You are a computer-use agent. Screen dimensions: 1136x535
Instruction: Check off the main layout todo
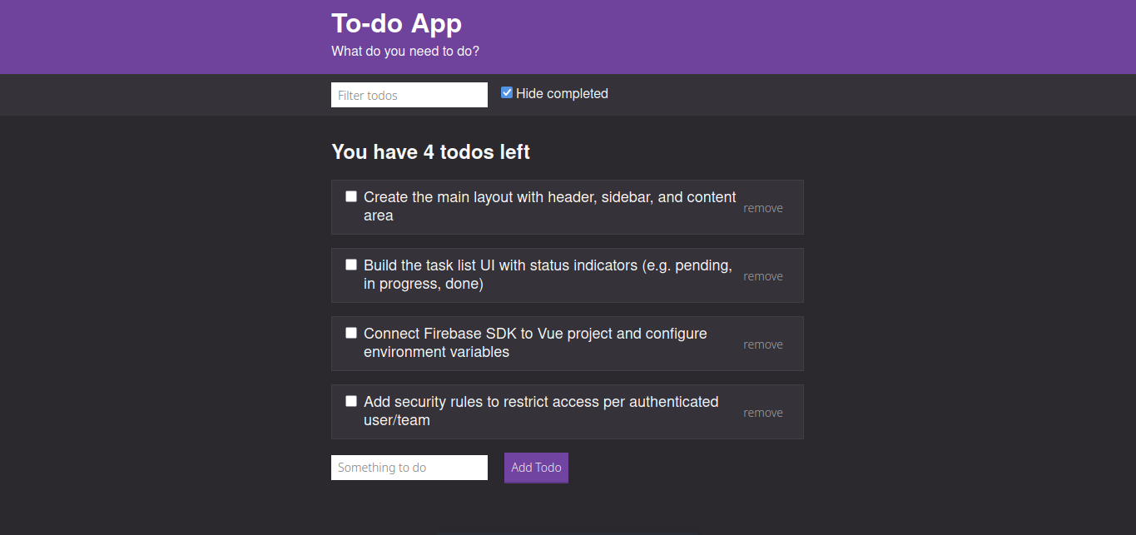pyautogui.click(x=350, y=196)
